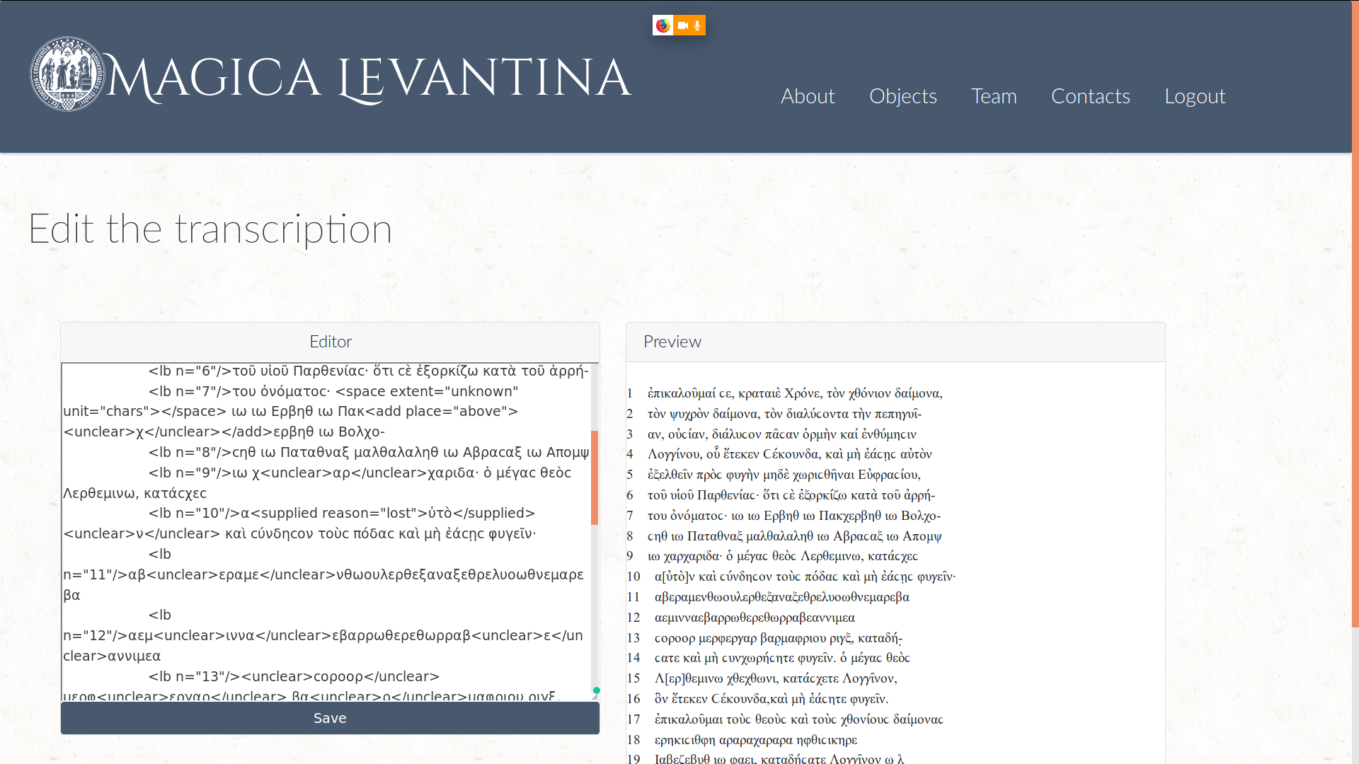Open the Team page

[x=994, y=96]
